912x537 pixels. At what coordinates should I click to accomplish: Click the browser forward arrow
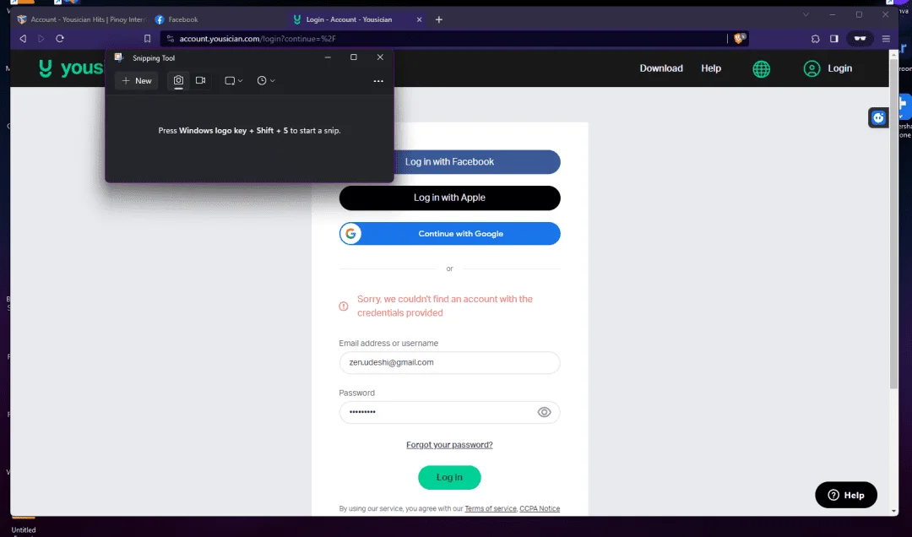[41, 38]
